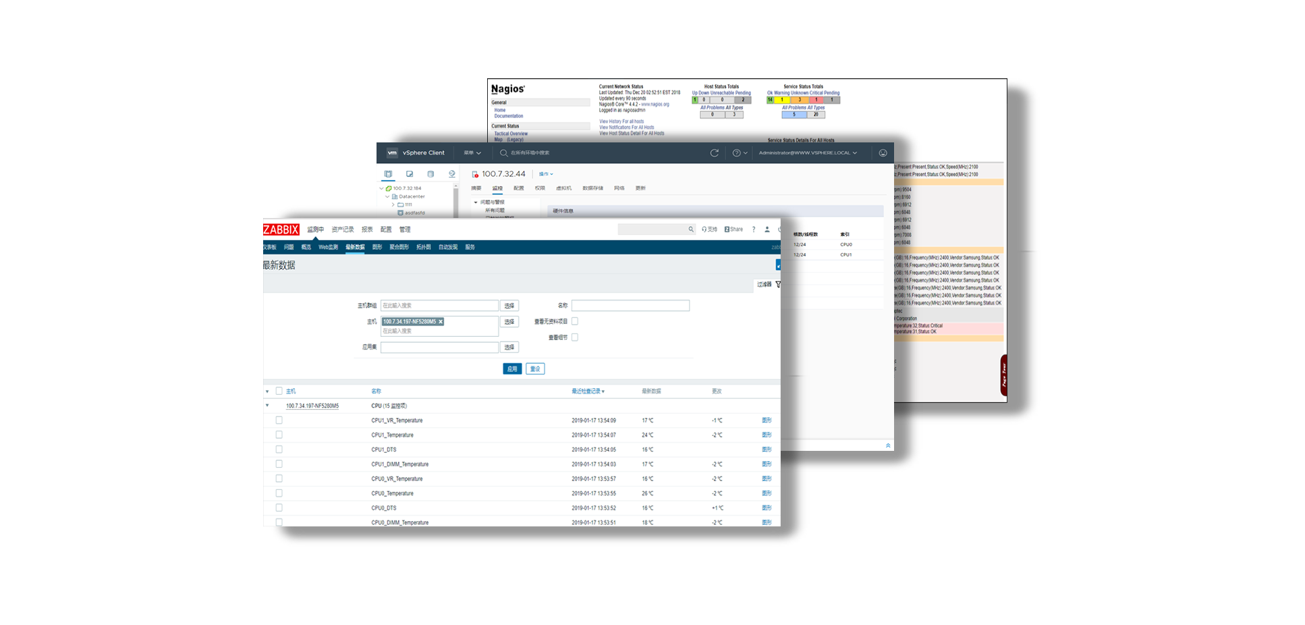Open Nagios Tactical Overview link
The width and height of the screenshot is (1305, 625).
pyautogui.click(x=511, y=134)
